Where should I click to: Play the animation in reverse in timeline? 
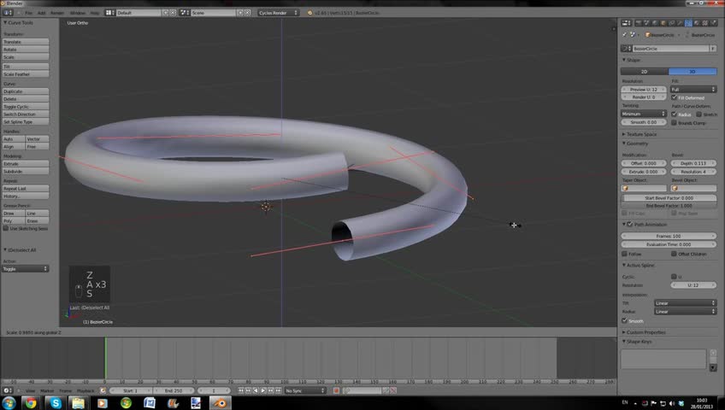[x=256, y=390]
